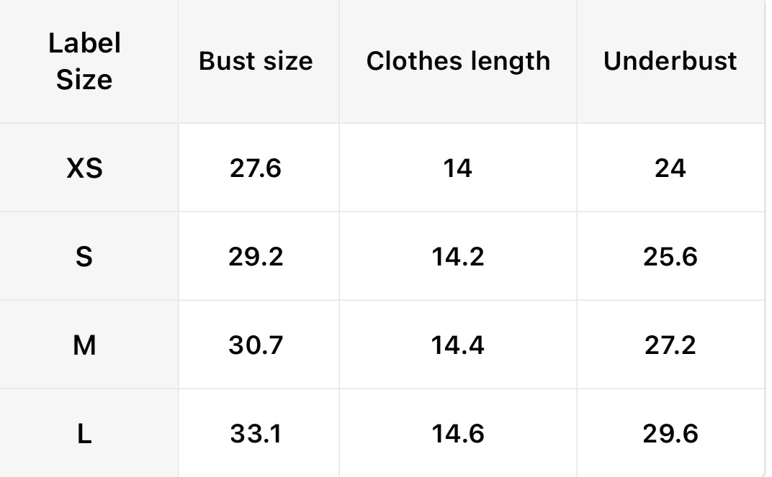Select the L underbust value 29.6
This screenshot has width=772, height=477.
pyautogui.click(x=670, y=434)
